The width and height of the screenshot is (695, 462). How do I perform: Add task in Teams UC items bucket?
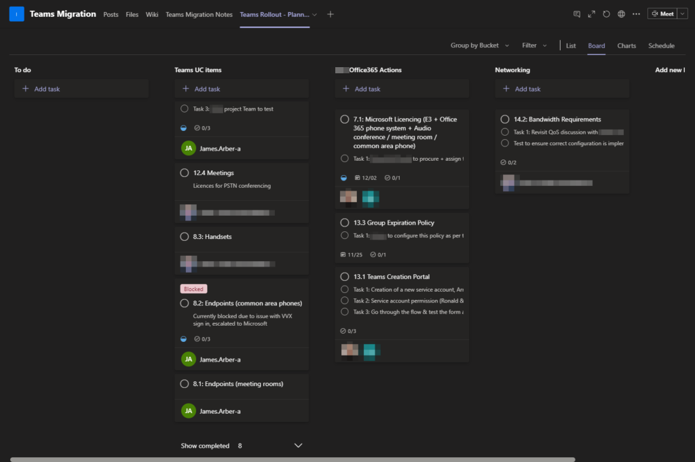242,89
